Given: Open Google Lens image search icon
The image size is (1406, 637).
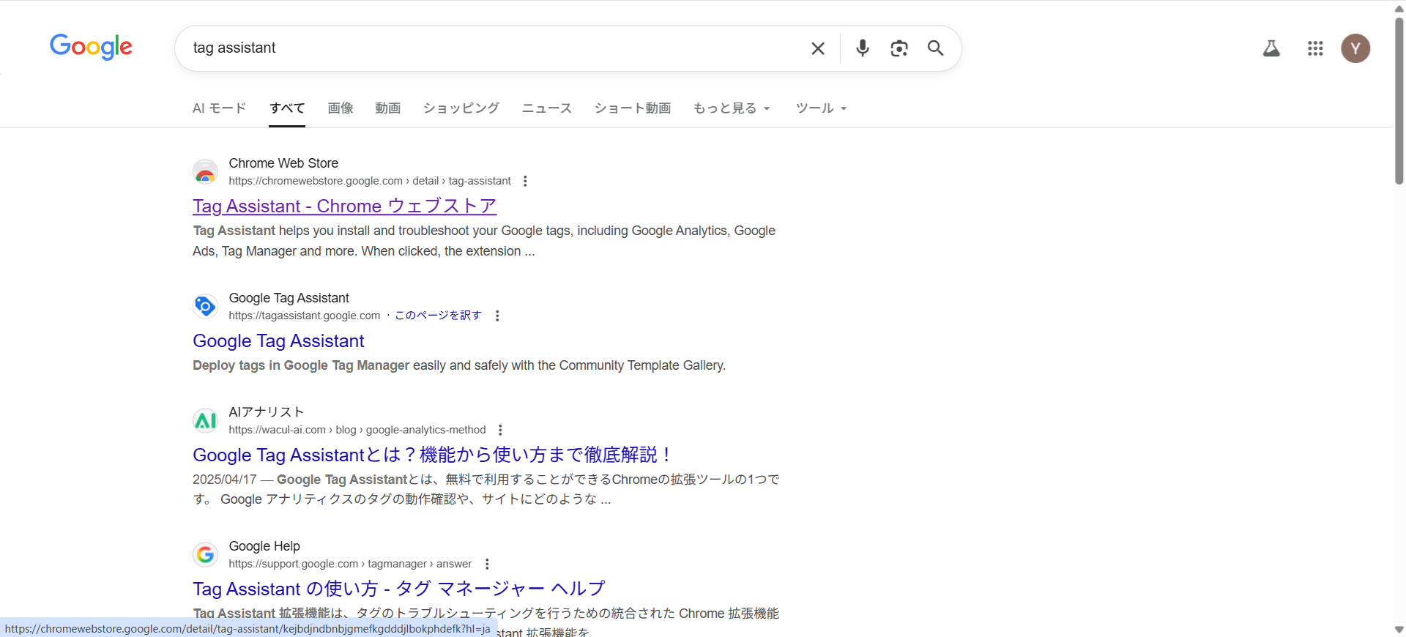Looking at the screenshot, I should (x=899, y=48).
